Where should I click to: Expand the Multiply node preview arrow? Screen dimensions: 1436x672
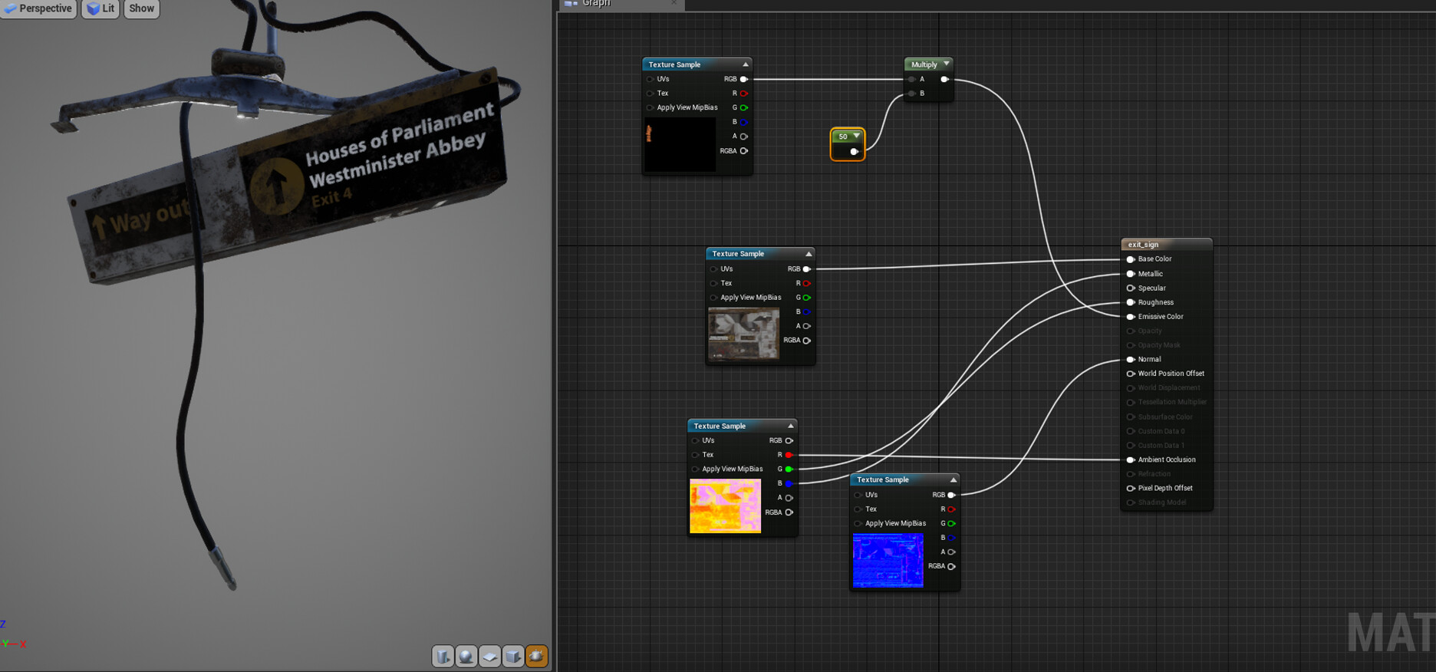(x=947, y=64)
